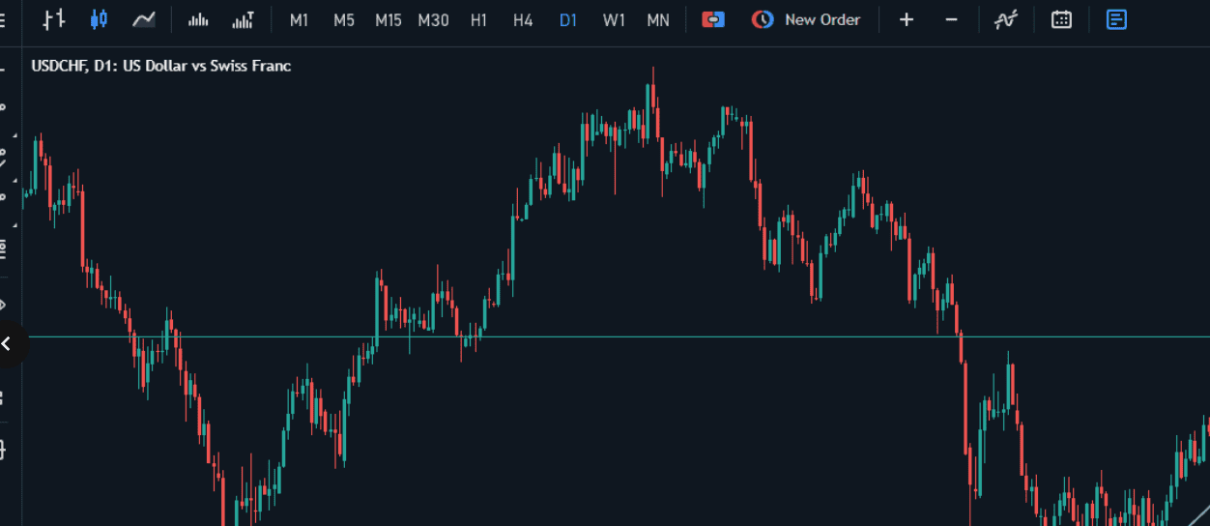
Task: Select the candlestick chart type
Action: coord(99,19)
